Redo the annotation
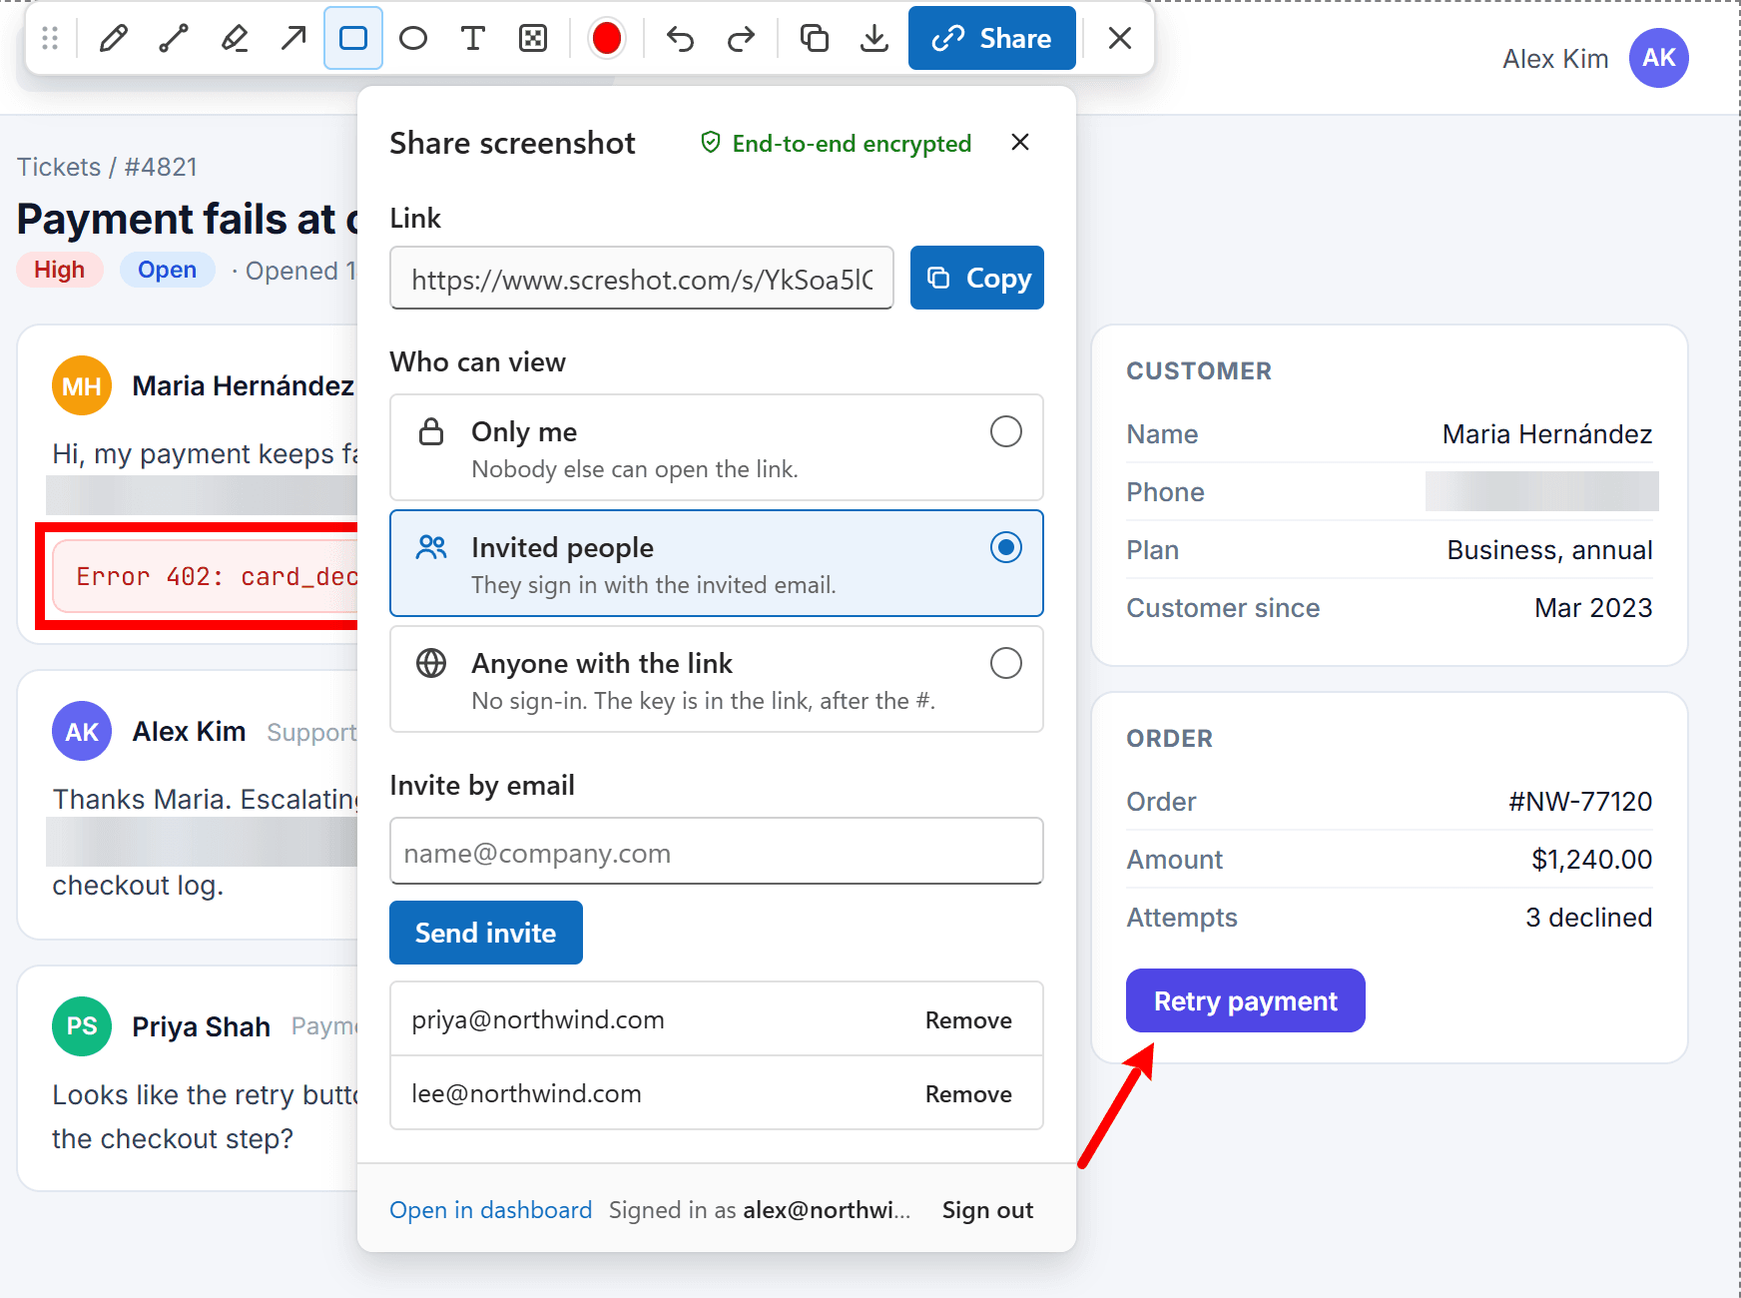Screen dimensions: 1741x1298 pyautogui.click(x=741, y=38)
